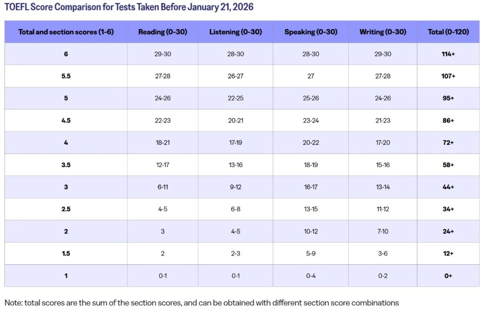The height and width of the screenshot is (310, 483).
Task: Click the Writing (0-30) column header
Action: click(382, 32)
